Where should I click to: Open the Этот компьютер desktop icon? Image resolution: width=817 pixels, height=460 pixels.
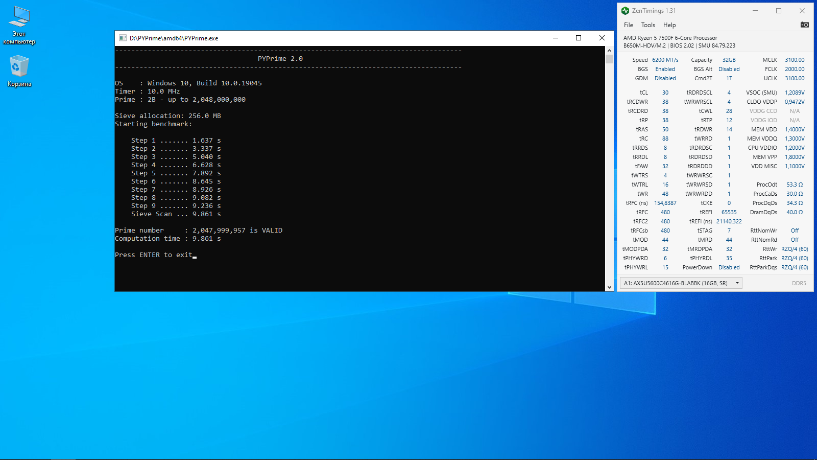(x=19, y=25)
